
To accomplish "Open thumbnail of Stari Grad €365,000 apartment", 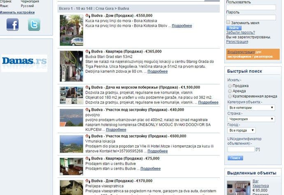I will (x=72, y=66).
